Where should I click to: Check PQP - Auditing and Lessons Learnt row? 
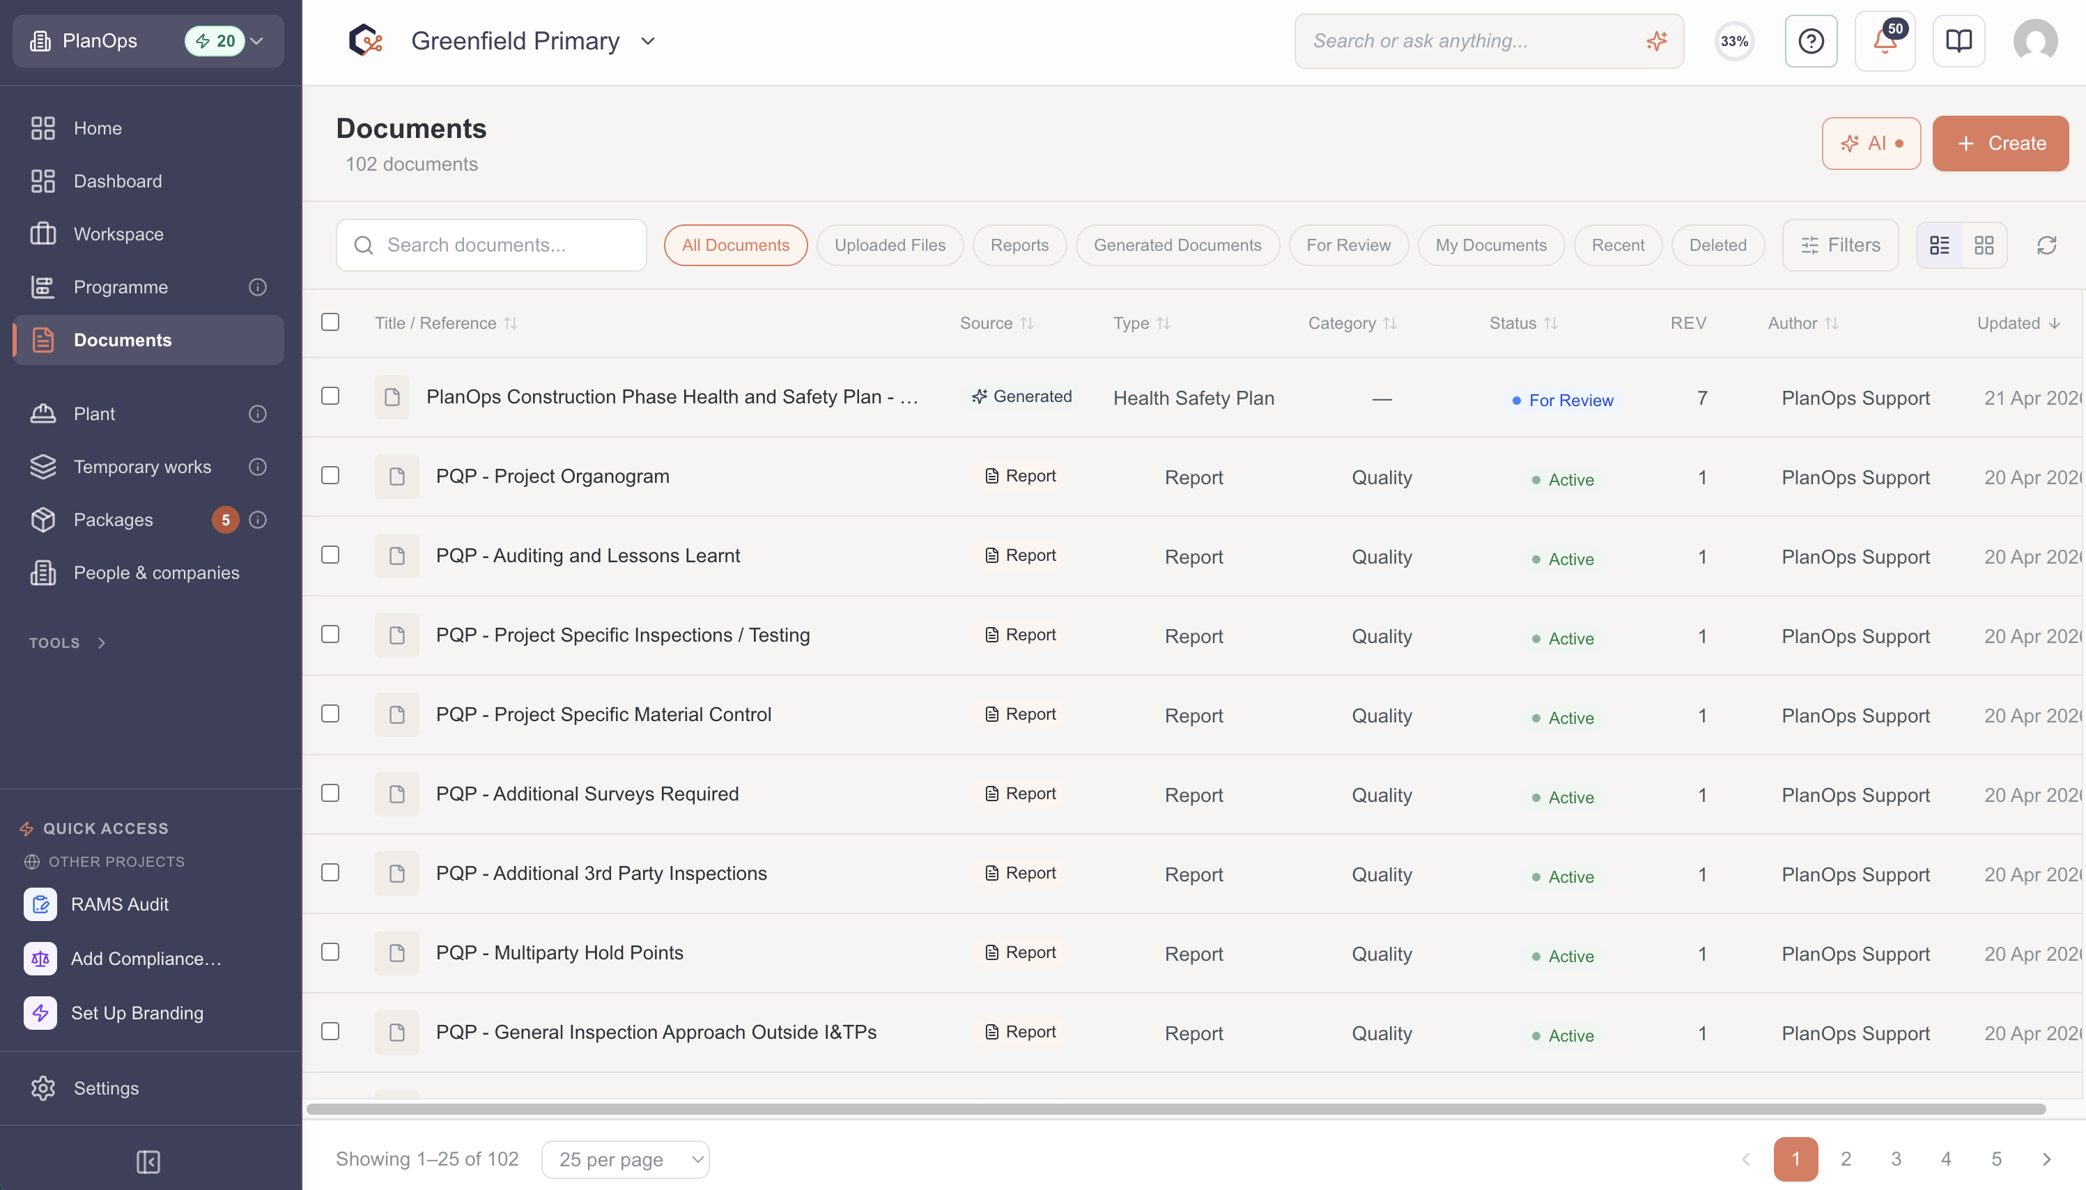tap(330, 555)
